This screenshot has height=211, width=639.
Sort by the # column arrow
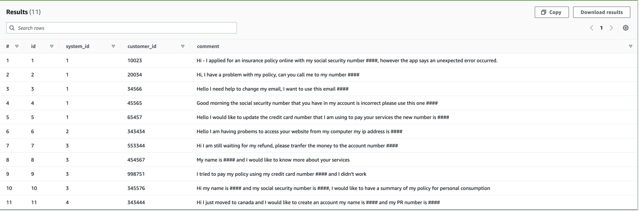click(17, 46)
